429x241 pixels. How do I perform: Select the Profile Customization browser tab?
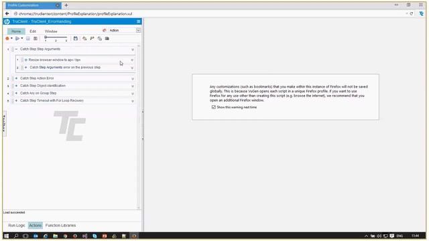pyautogui.click(x=33, y=5)
